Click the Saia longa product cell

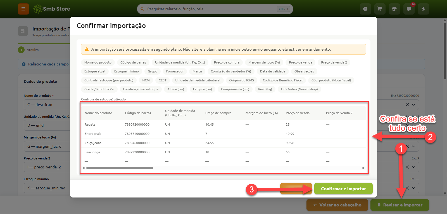click(92, 152)
